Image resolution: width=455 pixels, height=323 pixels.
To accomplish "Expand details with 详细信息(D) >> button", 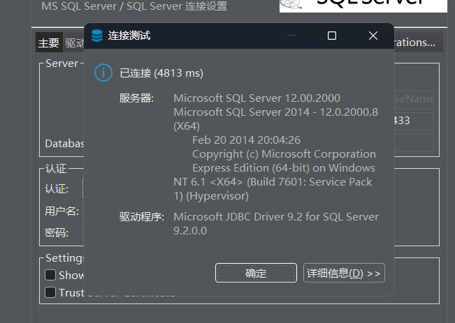I will [344, 273].
